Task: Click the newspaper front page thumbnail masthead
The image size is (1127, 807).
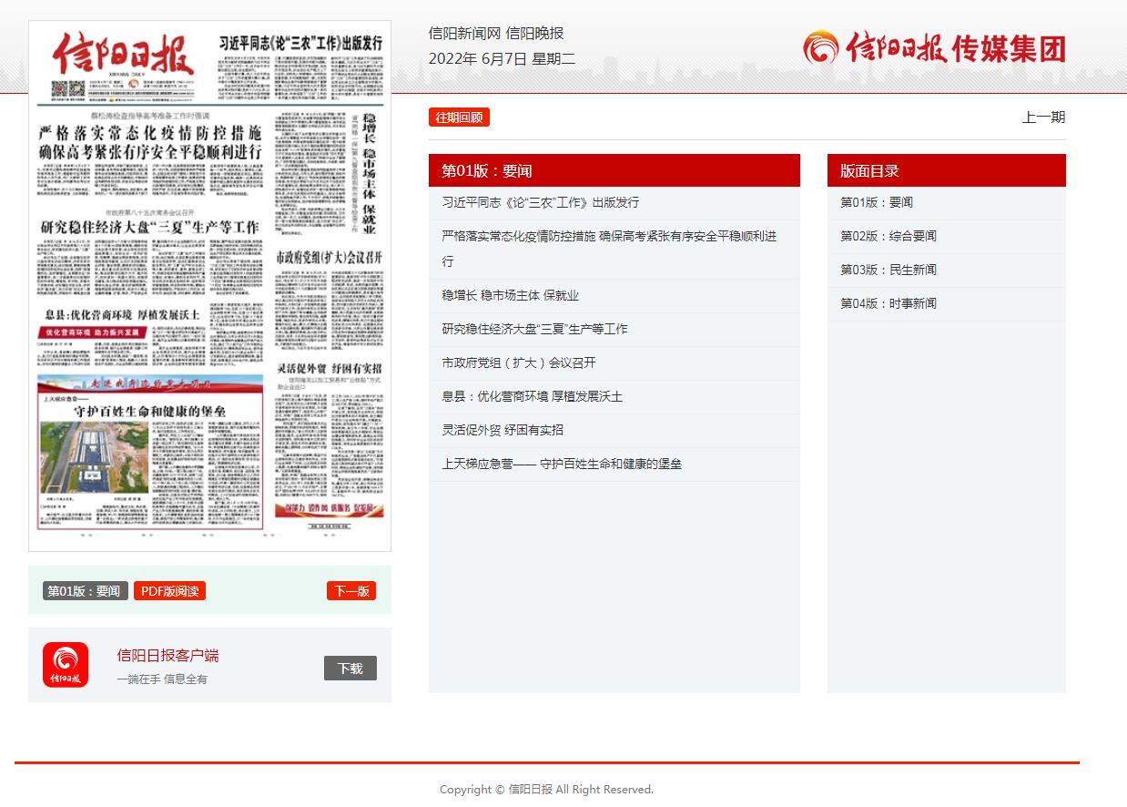Action: pos(124,55)
